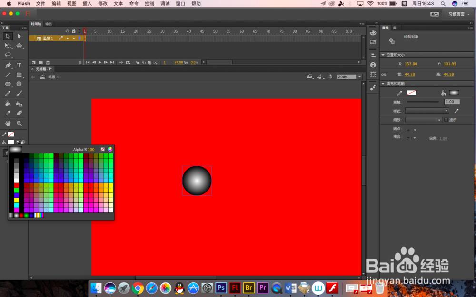476x297 pixels.
Task: Switch to the 库 library tab
Action: (395, 28)
